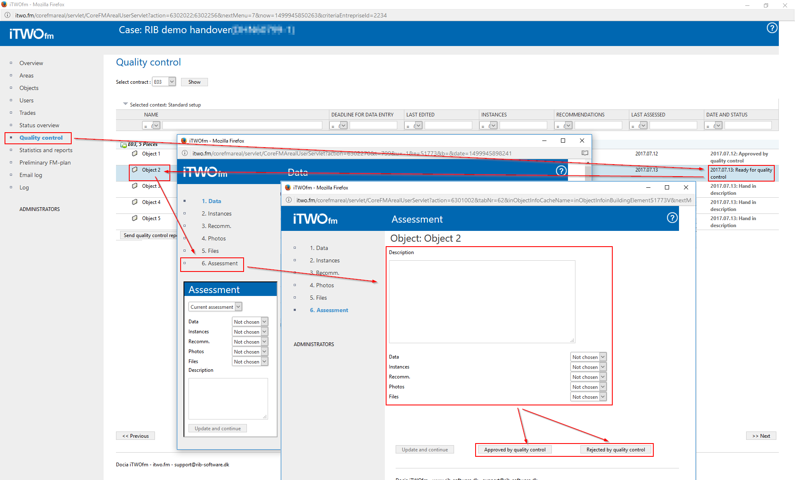
Task: Click the >> Next button
Action: 761,436
